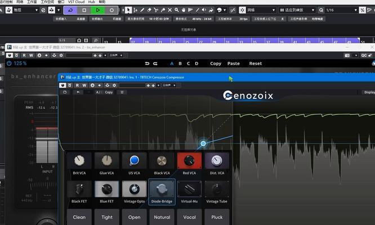The height and width of the screenshot is (225, 375).
Task: Undo in bx_enhancer toolbar
Action: point(147,64)
